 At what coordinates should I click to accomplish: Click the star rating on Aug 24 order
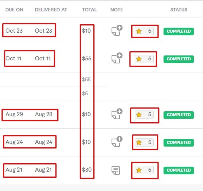pos(144,142)
